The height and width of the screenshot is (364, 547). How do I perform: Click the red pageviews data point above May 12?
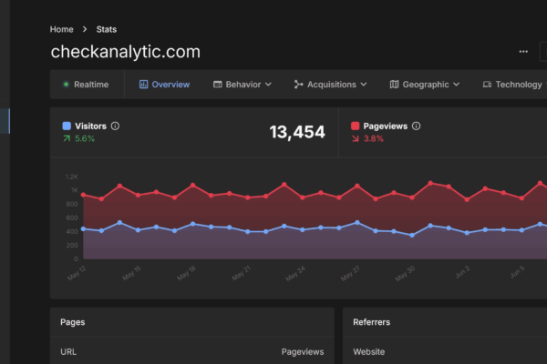click(x=83, y=195)
